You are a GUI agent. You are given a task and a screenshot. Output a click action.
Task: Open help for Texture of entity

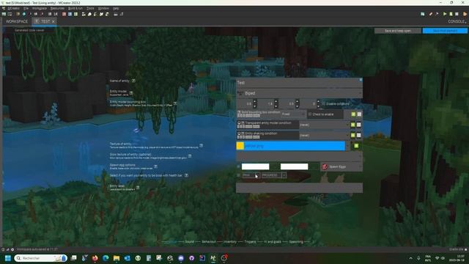pos(201,145)
